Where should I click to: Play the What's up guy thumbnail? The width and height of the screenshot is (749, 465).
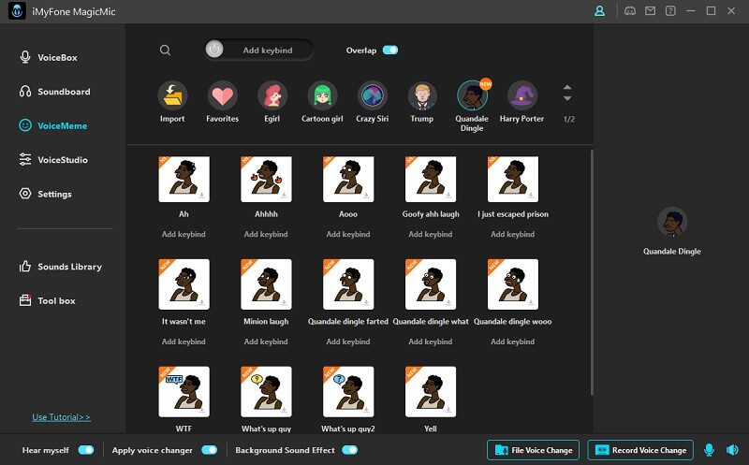[266, 392]
